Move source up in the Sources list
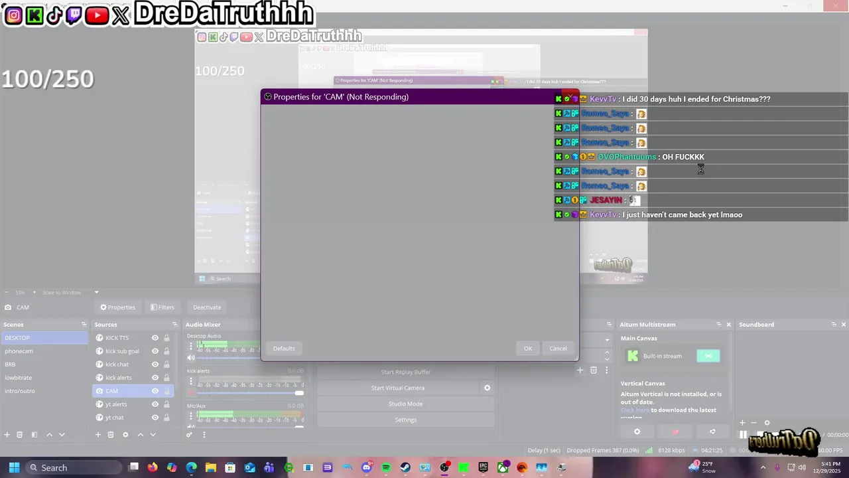The image size is (849, 478). 140,435
